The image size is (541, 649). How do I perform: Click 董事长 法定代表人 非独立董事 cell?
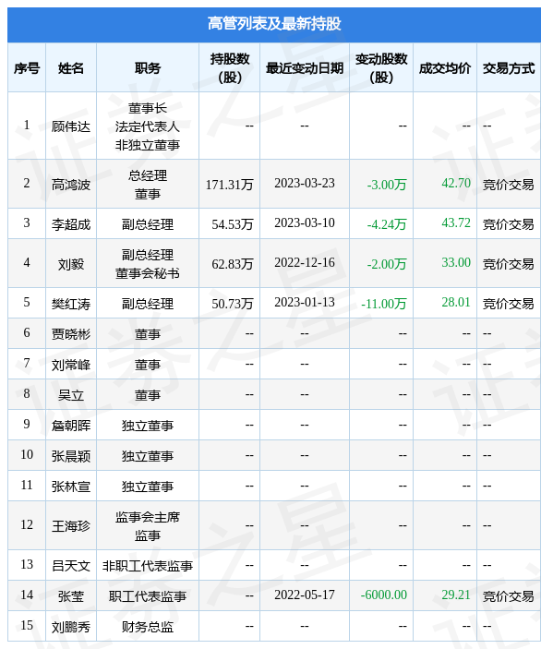[x=148, y=126]
